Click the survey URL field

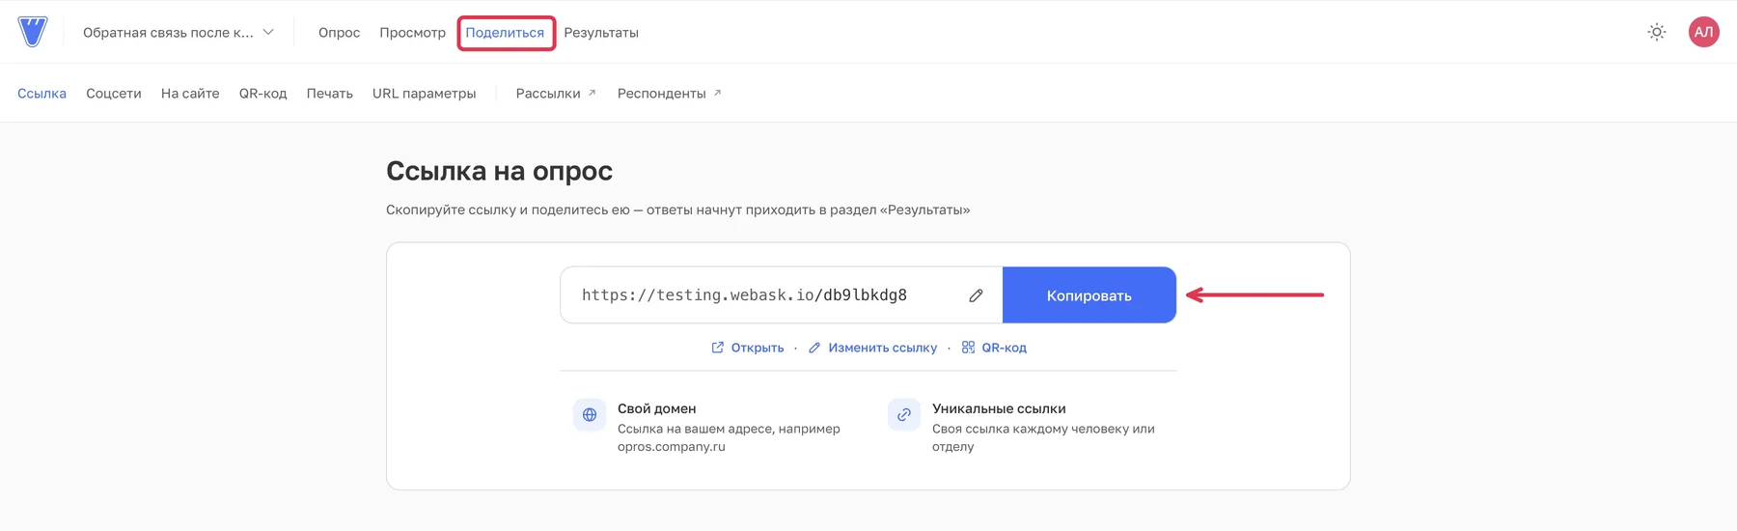pyautogui.click(x=782, y=295)
